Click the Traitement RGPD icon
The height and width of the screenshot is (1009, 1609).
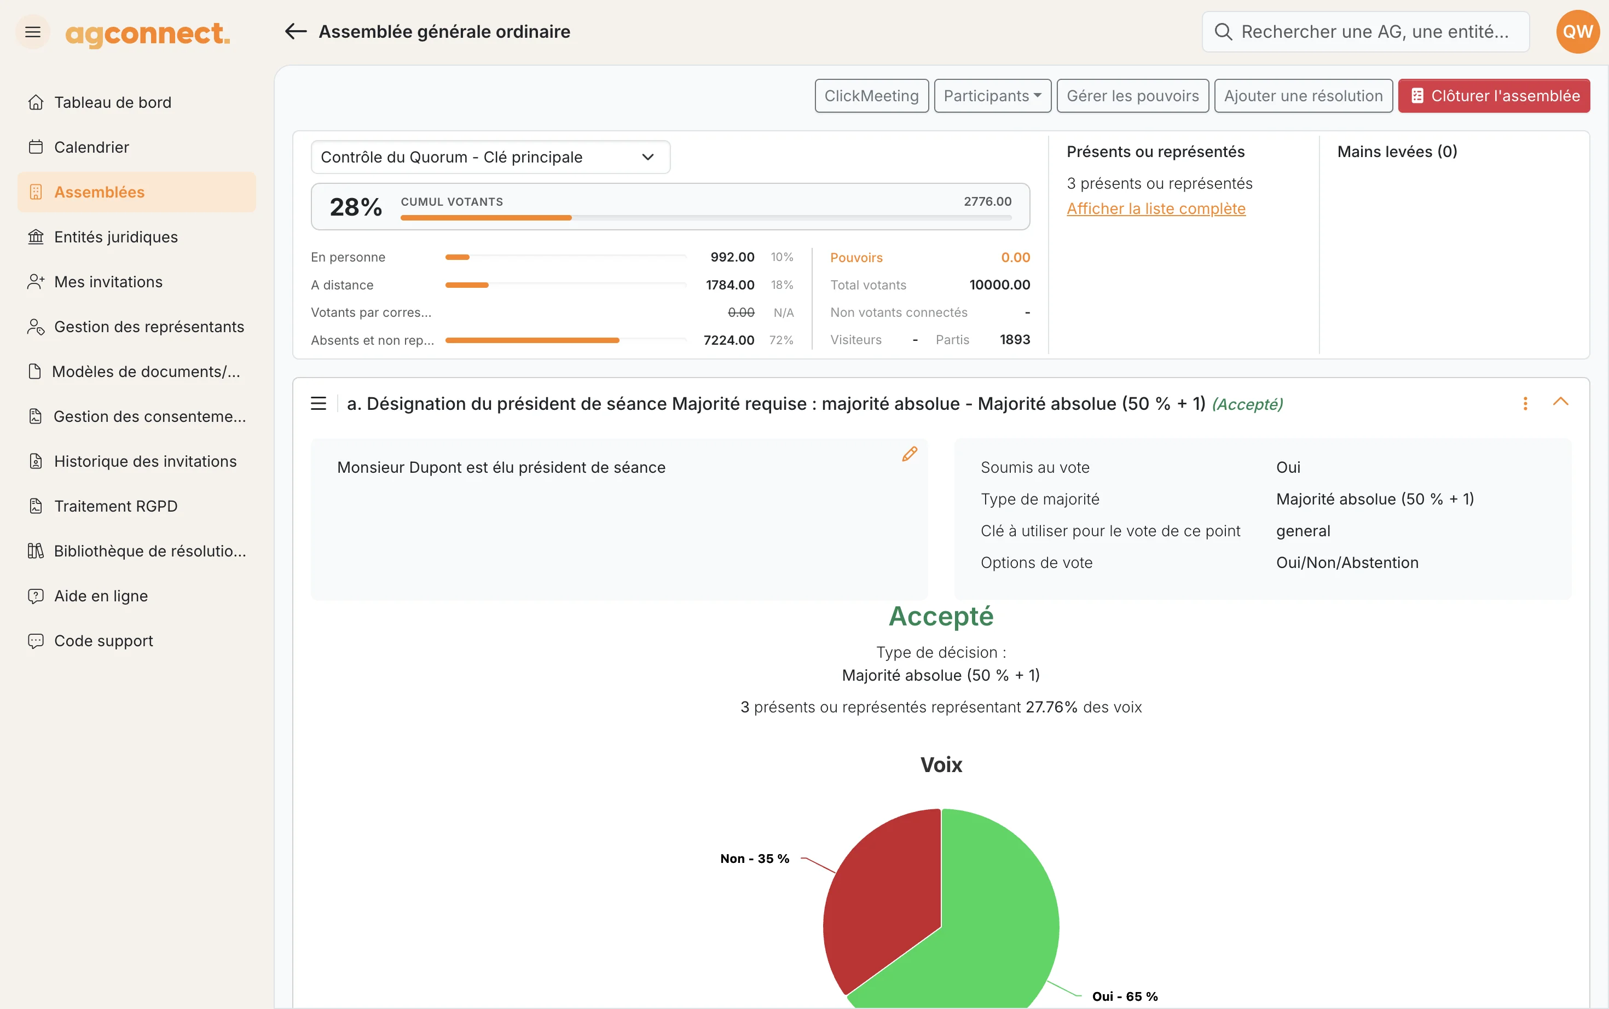36,506
